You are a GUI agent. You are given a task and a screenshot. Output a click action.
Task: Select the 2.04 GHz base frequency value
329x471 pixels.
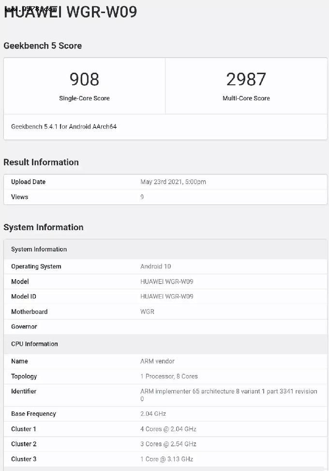153,414
